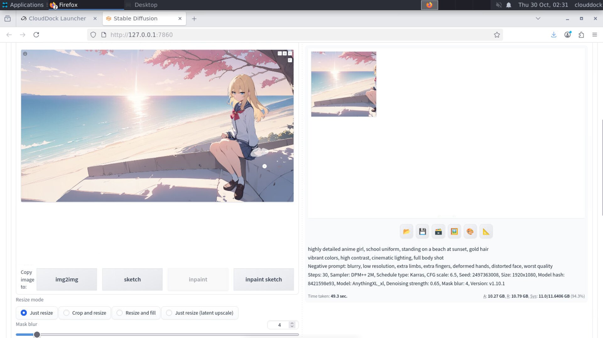
Task: Expand the Firefox list all tabs chevron
Action: coord(538,19)
